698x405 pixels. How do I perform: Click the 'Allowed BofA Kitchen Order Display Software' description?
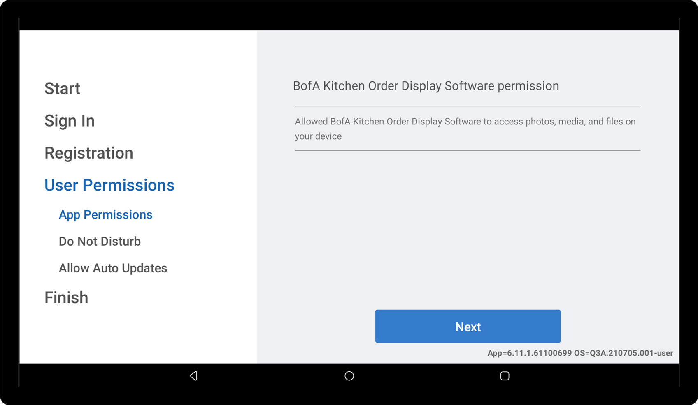465,129
